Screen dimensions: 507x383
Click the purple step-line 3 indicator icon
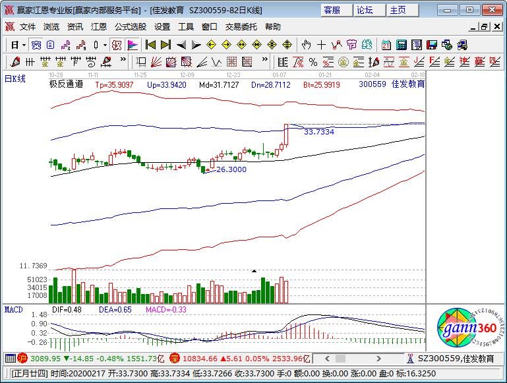[66, 45]
